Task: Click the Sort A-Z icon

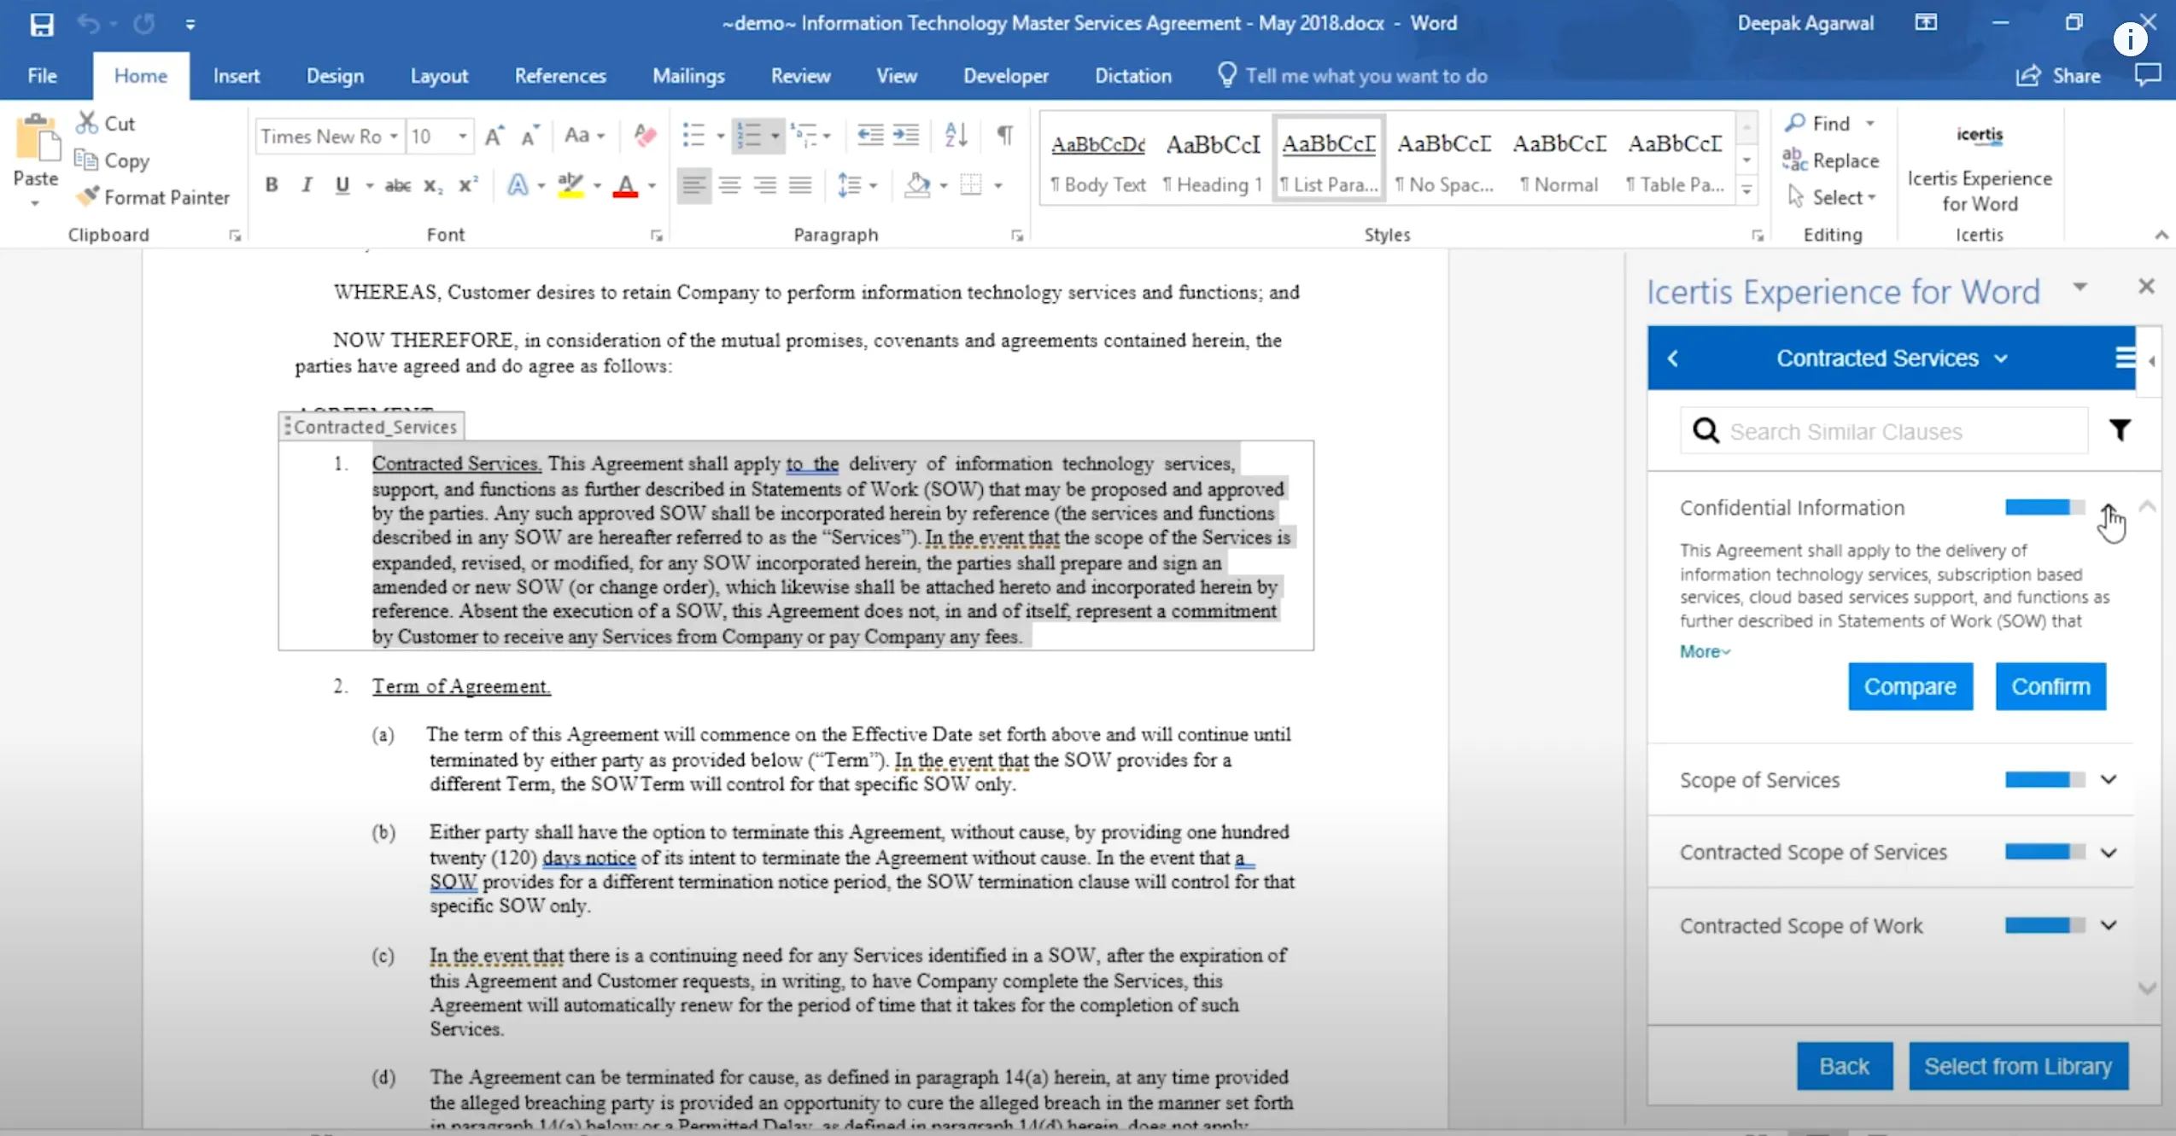Action: [x=956, y=135]
